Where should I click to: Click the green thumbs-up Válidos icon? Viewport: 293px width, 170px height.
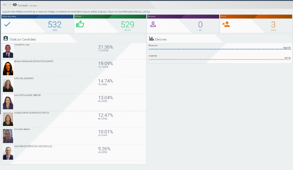(80, 25)
